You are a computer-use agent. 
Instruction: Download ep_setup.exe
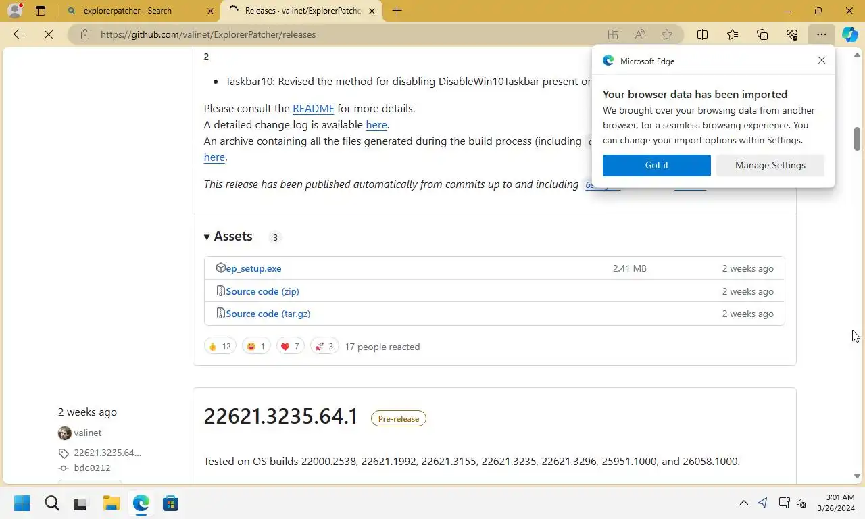point(253,268)
